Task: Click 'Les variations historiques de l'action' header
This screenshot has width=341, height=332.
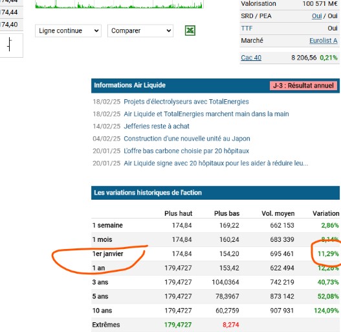Action: (x=148, y=193)
